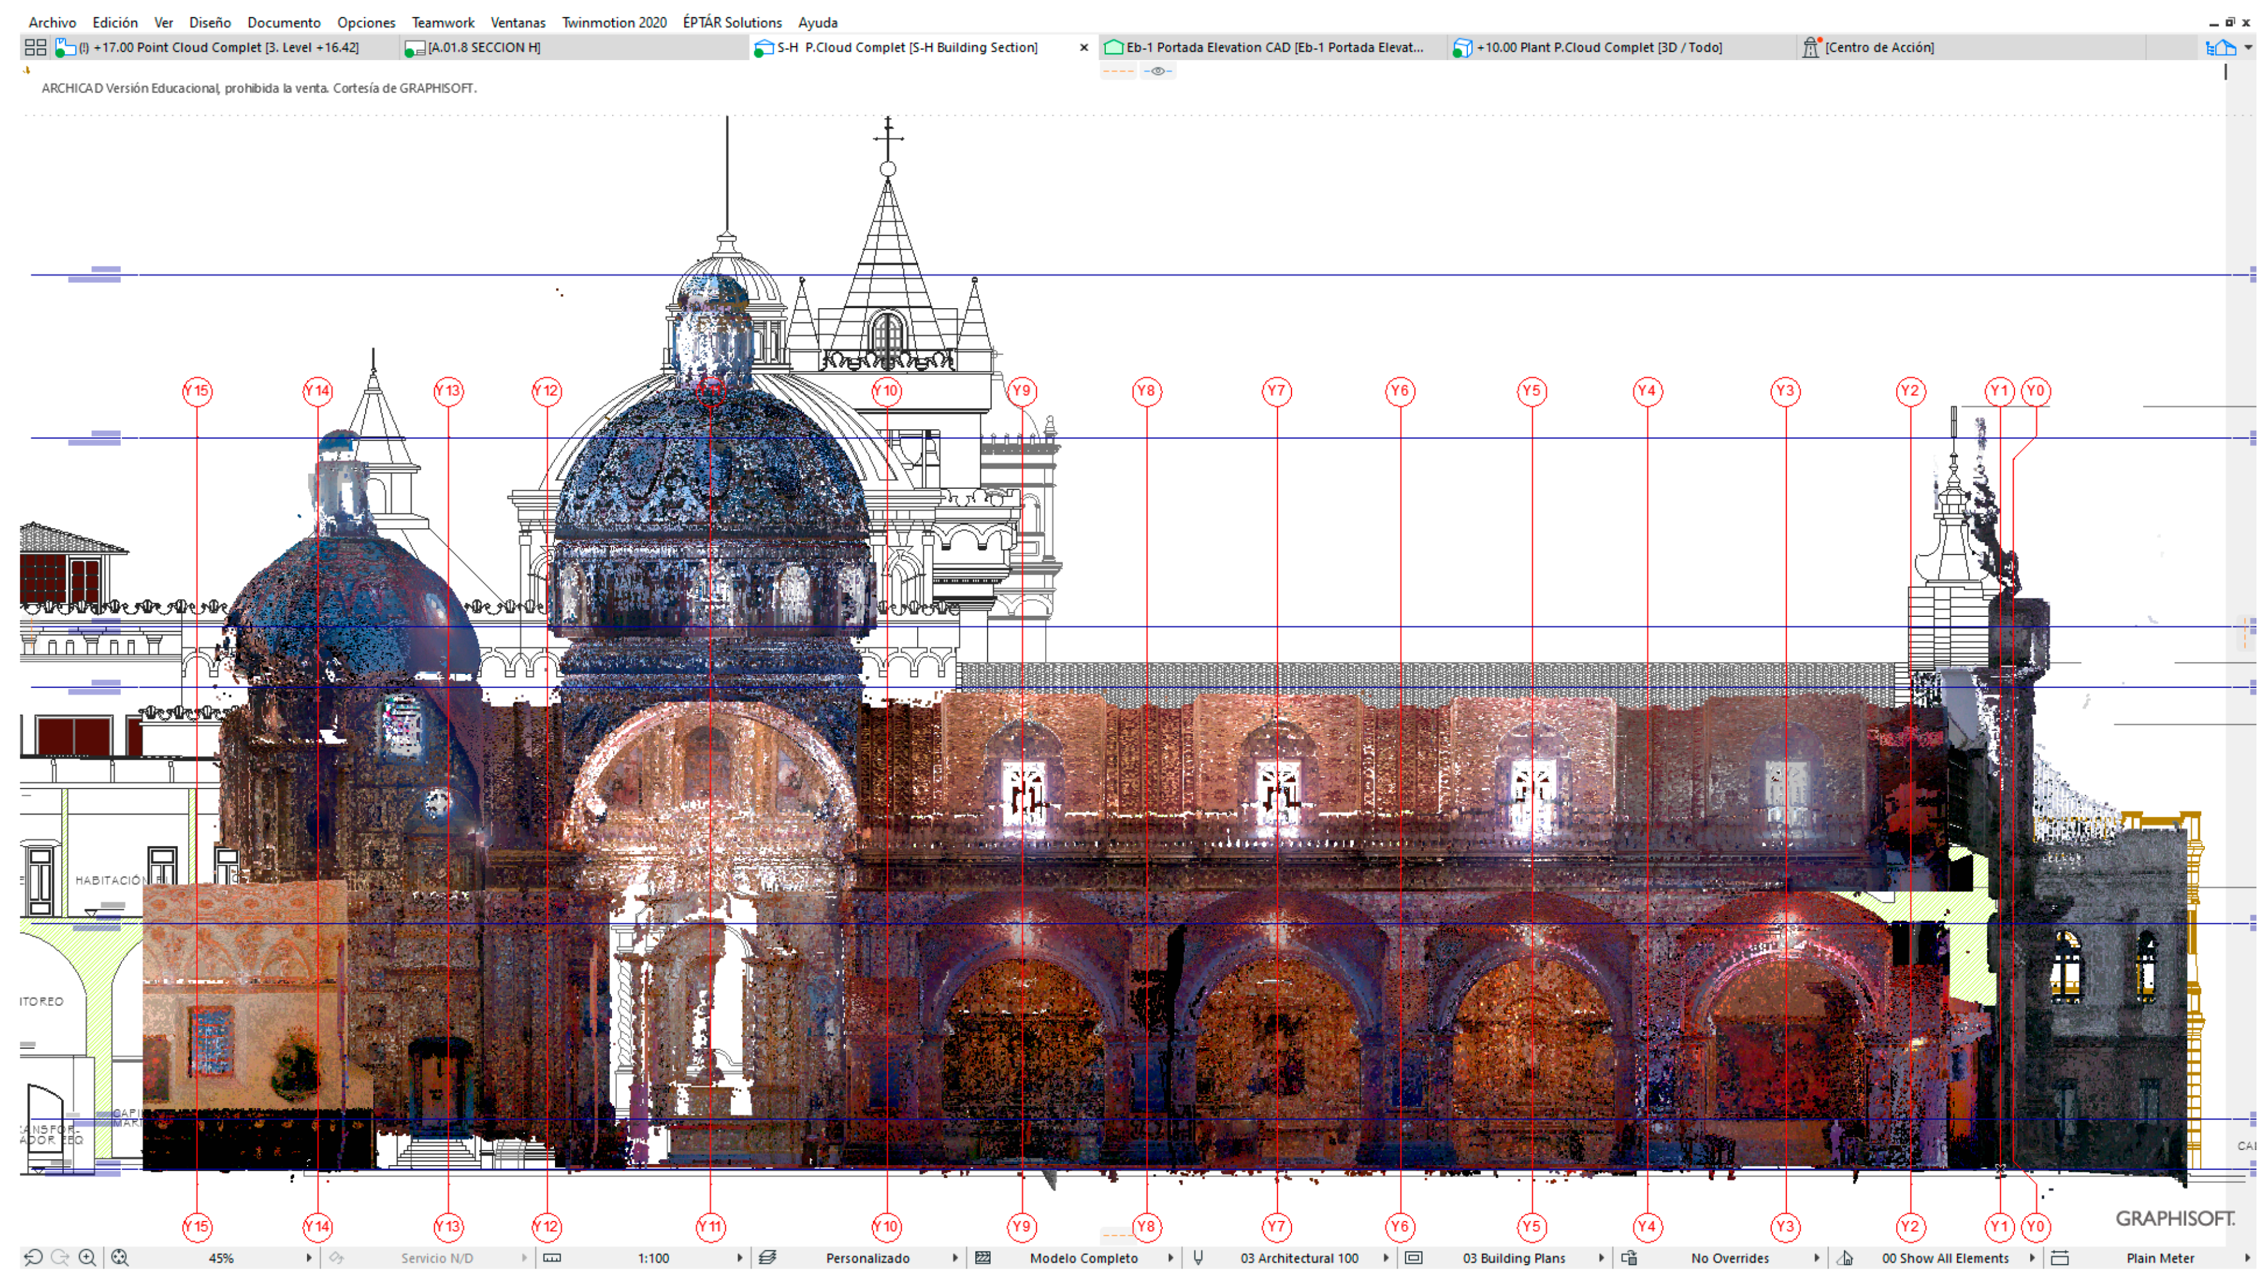Click the previous zoom icon
This screenshot has width=2268, height=1284.
[32, 1258]
